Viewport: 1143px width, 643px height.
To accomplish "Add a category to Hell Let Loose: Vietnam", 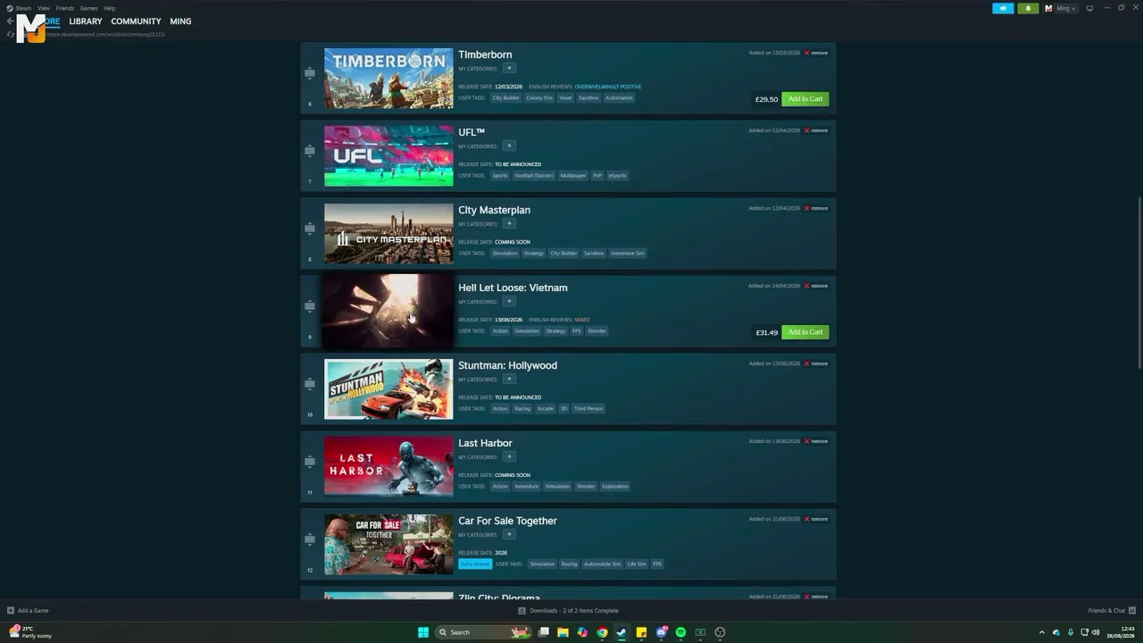I will 509,301.
